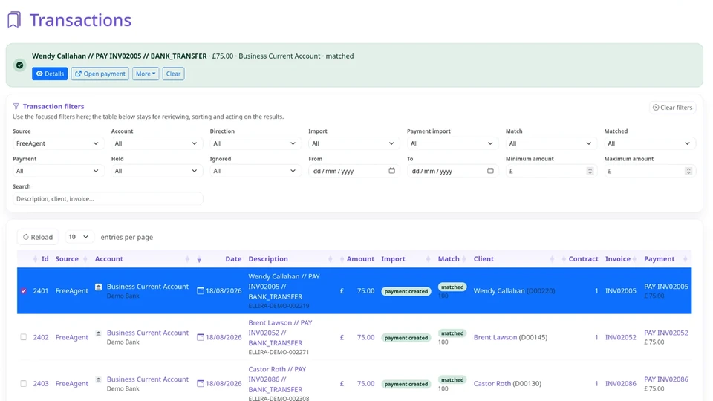
Task: Open the calendar picker in To date field
Action: [x=490, y=171]
